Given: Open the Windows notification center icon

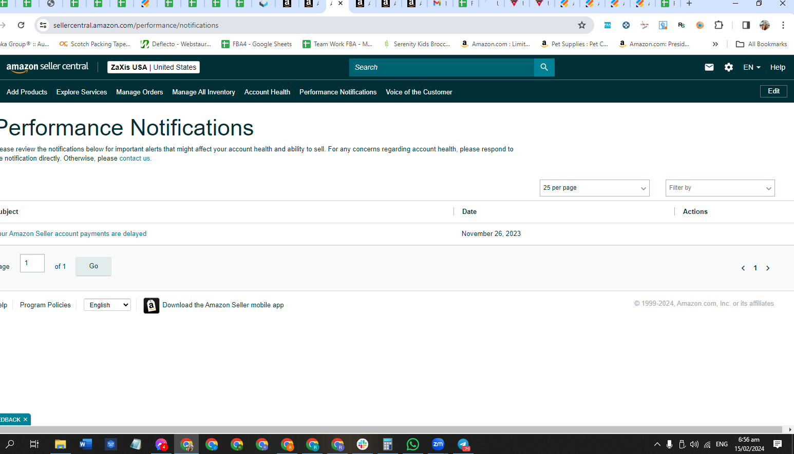Looking at the screenshot, I should [x=778, y=444].
